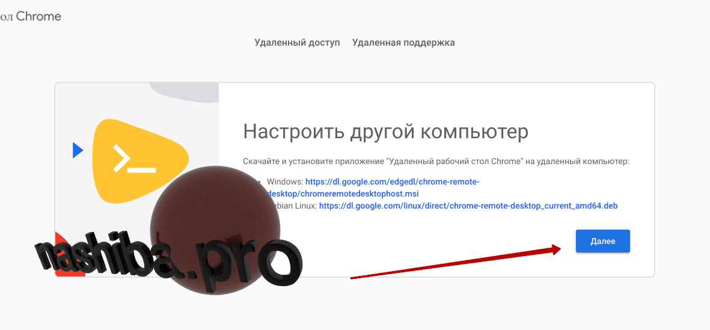Click the Chrome product title in the header
Screen dimensions: 710x330
(x=30, y=17)
